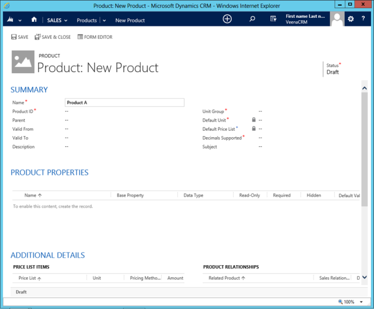Click the Unit column header
The height and width of the screenshot is (309, 374).
pos(97,278)
